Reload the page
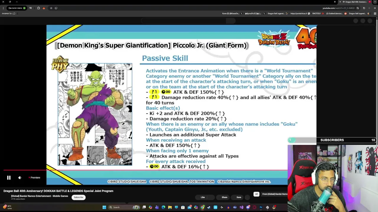 (x=364, y=8)
